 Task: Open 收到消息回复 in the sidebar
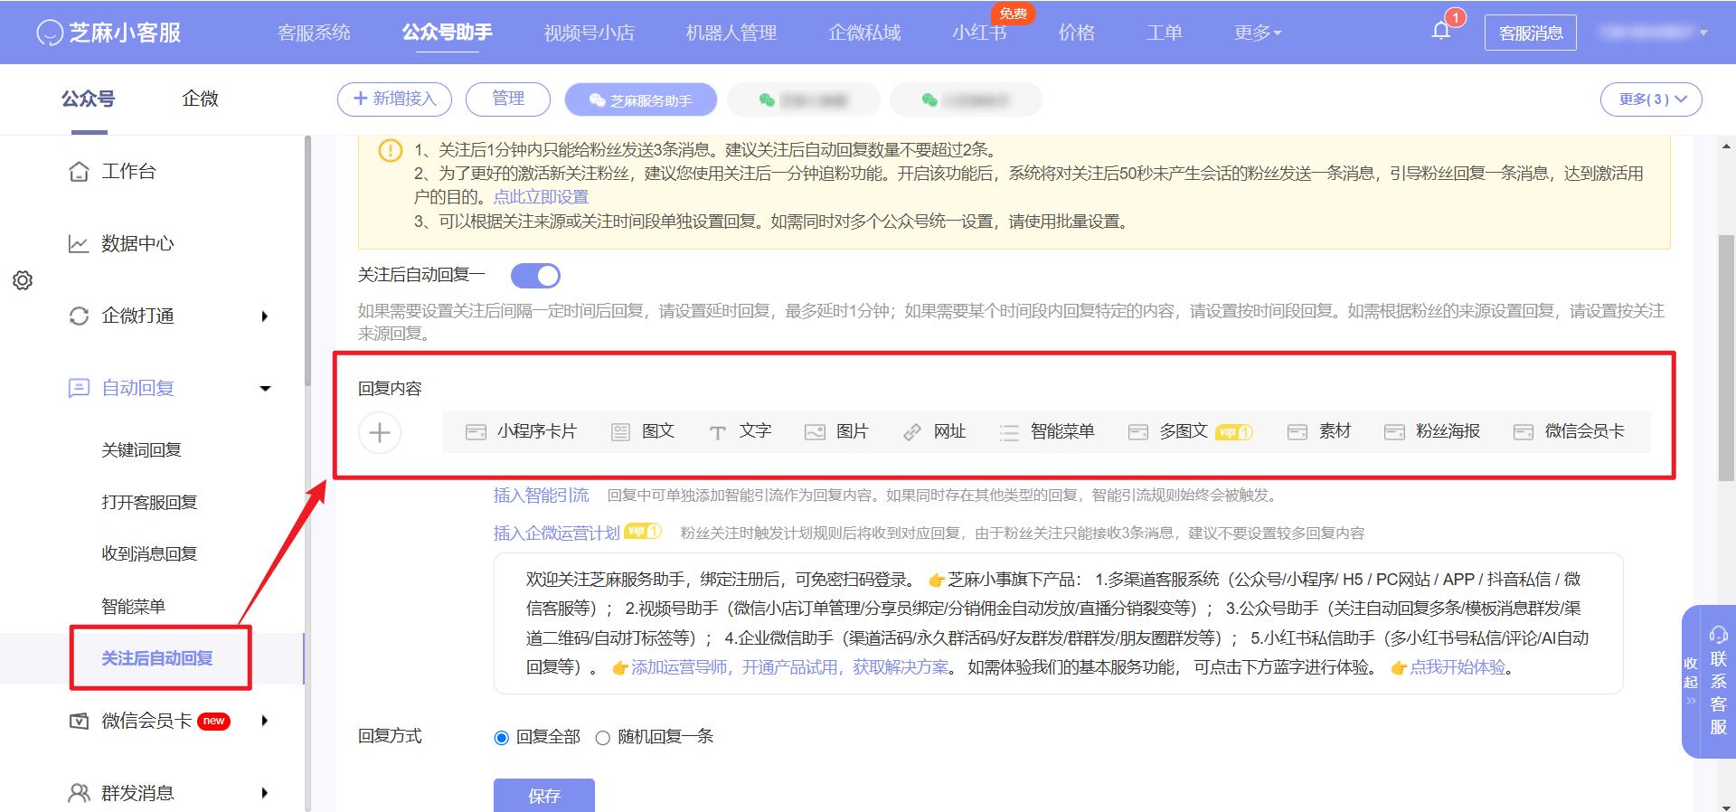coord(149,554)
